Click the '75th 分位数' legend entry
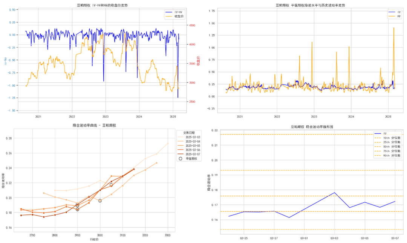407x243 pixels. tap(387, 151)
